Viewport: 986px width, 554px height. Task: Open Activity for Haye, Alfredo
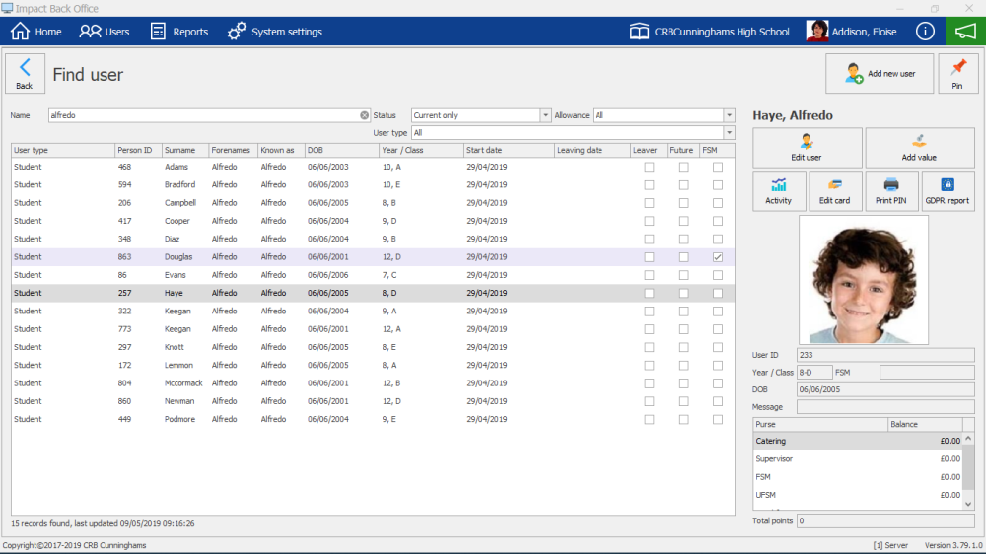(x=778, y=190)
